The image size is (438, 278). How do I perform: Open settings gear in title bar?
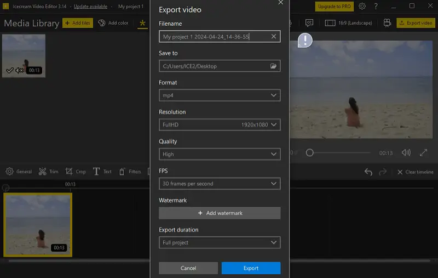[x=362, y=6]
